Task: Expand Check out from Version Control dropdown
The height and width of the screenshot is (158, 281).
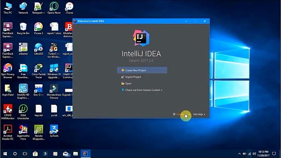Action: 142,90
